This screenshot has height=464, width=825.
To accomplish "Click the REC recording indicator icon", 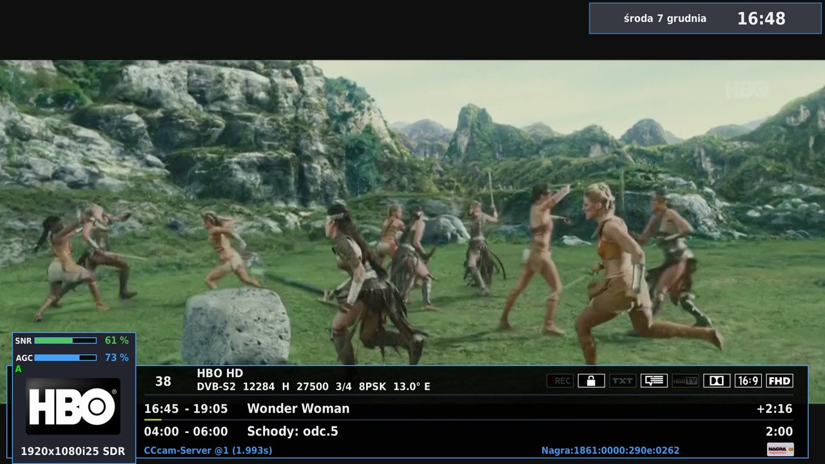I will pyautogui.click(x=560, y=381).
